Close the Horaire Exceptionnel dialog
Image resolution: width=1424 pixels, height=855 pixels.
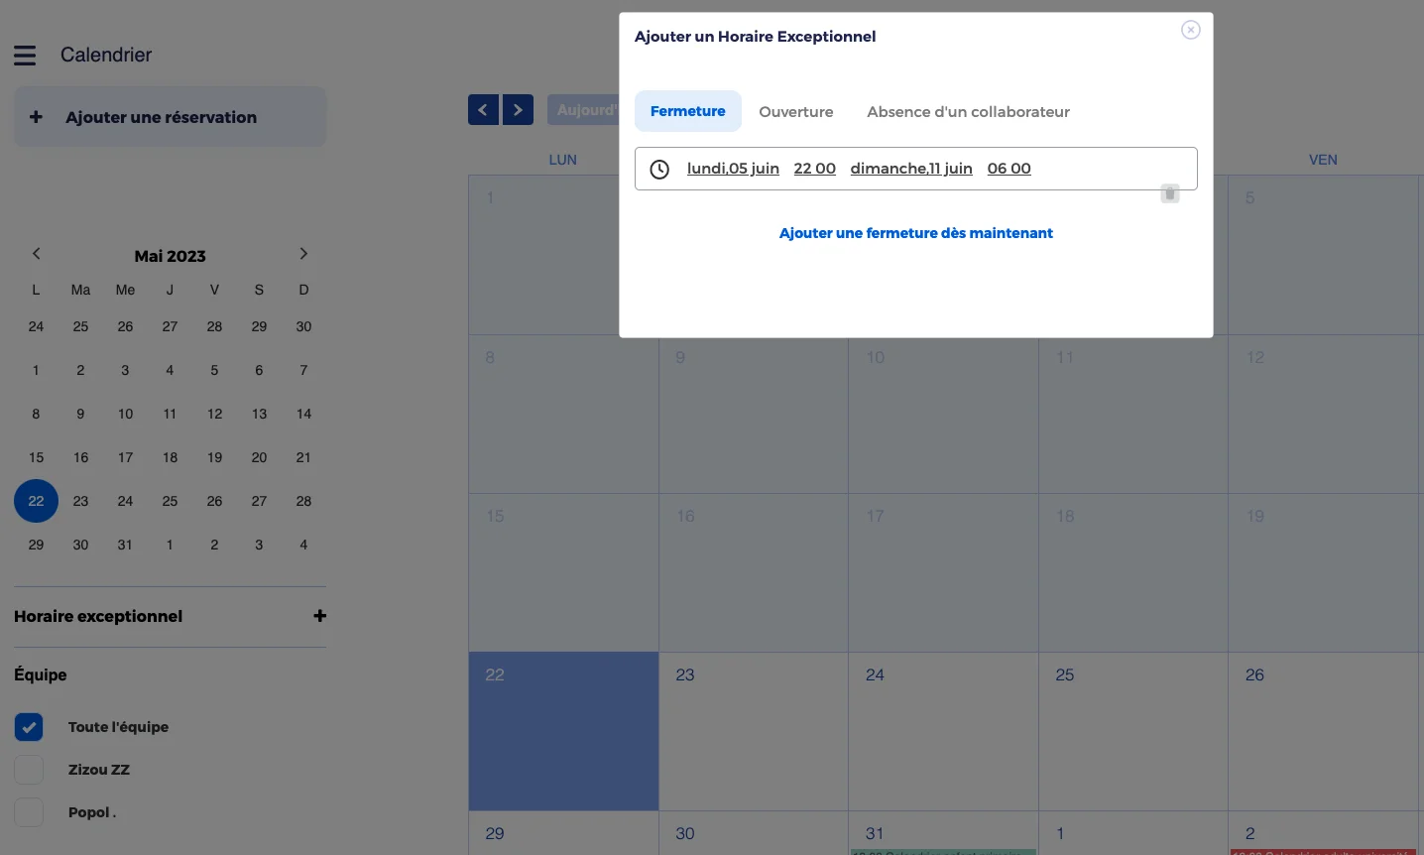click(1190, 30)
